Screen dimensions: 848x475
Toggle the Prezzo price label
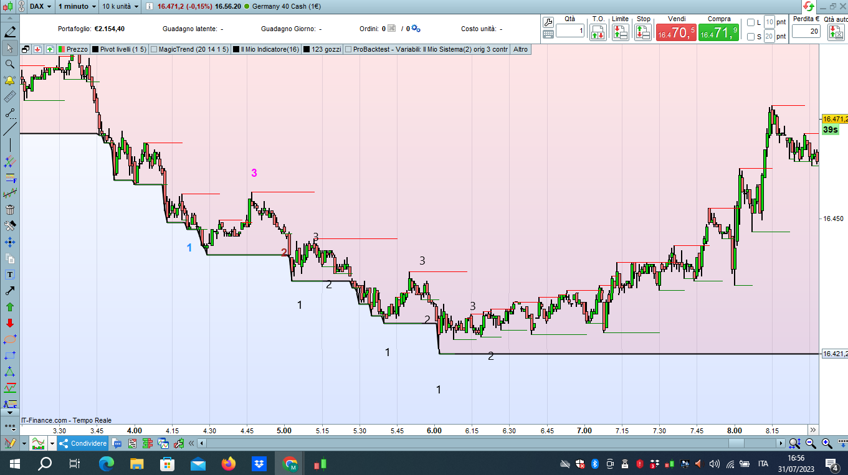(74, 49)
